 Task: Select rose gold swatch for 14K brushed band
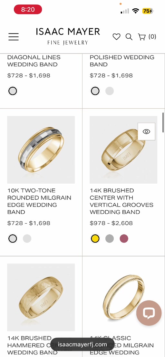124,239
